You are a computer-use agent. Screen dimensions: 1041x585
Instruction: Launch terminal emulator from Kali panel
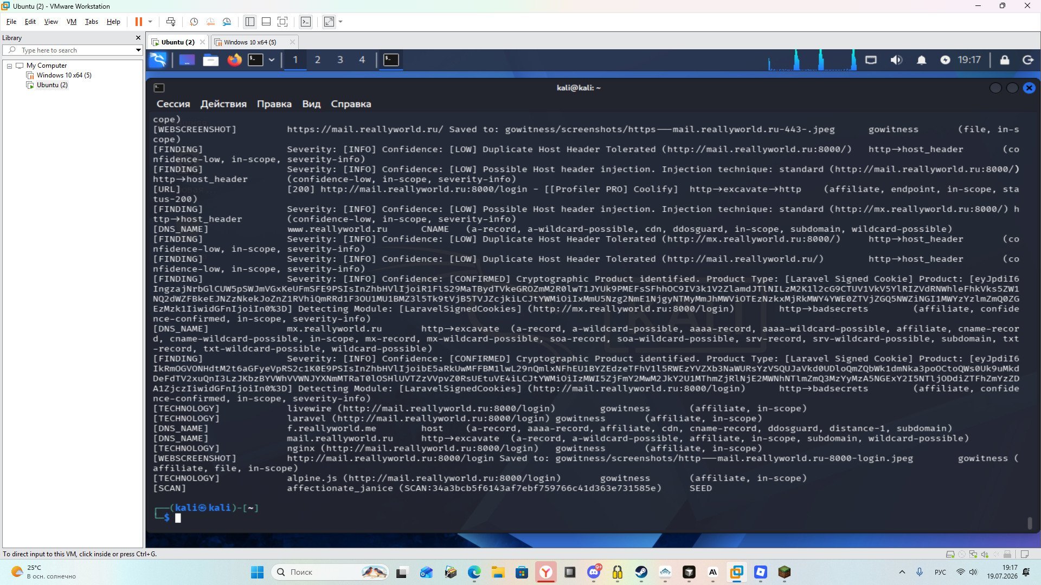coord(255,60)
